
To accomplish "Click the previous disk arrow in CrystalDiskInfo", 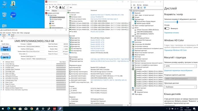I will tap(2, 41).
